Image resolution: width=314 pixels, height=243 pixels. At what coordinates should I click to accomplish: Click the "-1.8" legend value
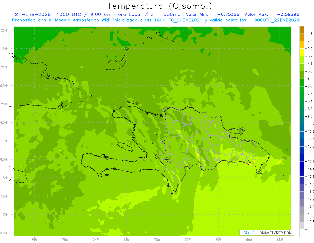(309, 34)
